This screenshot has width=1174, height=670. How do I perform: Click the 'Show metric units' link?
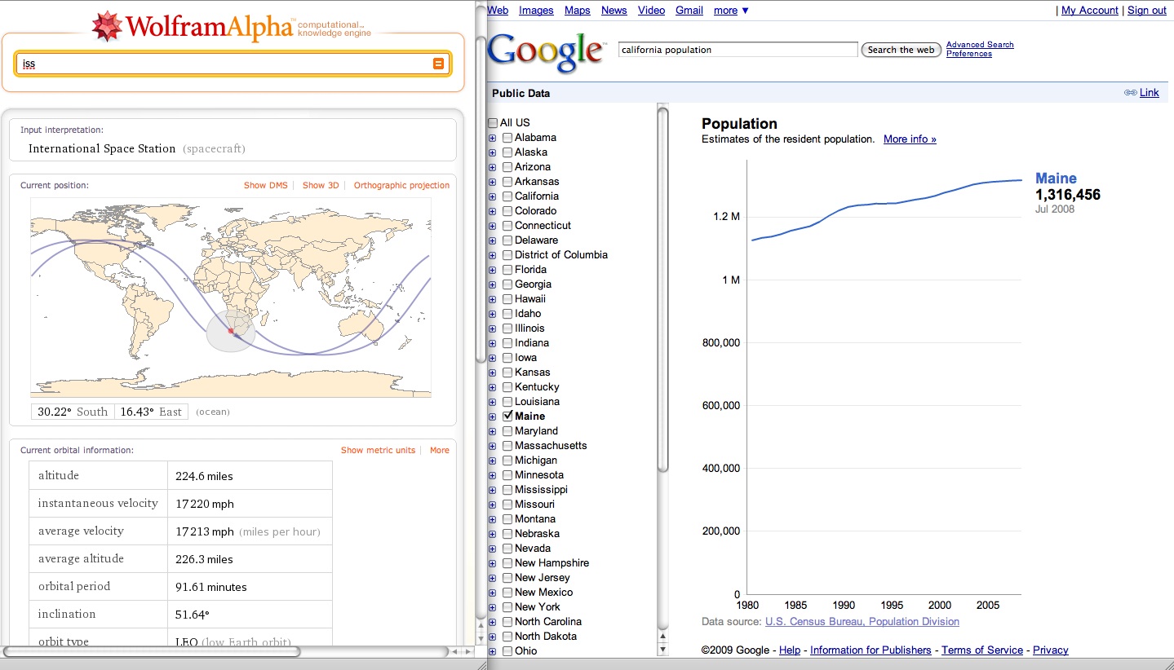pos(378,450)
